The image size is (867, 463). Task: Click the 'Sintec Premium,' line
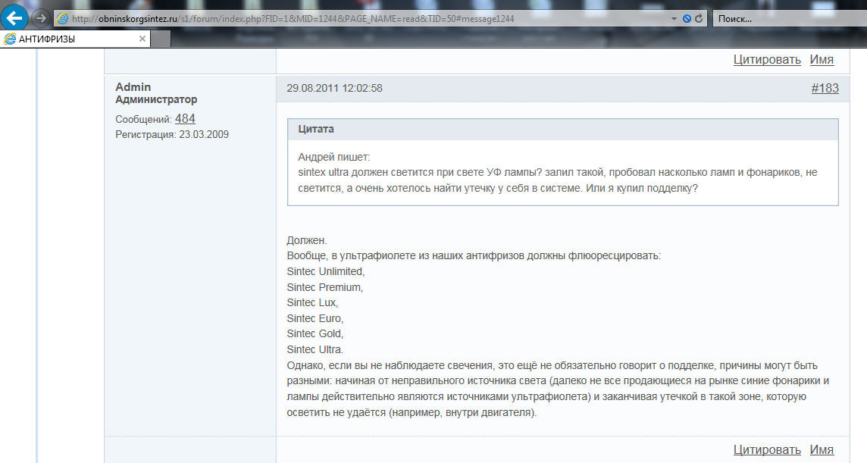point(324,287)
